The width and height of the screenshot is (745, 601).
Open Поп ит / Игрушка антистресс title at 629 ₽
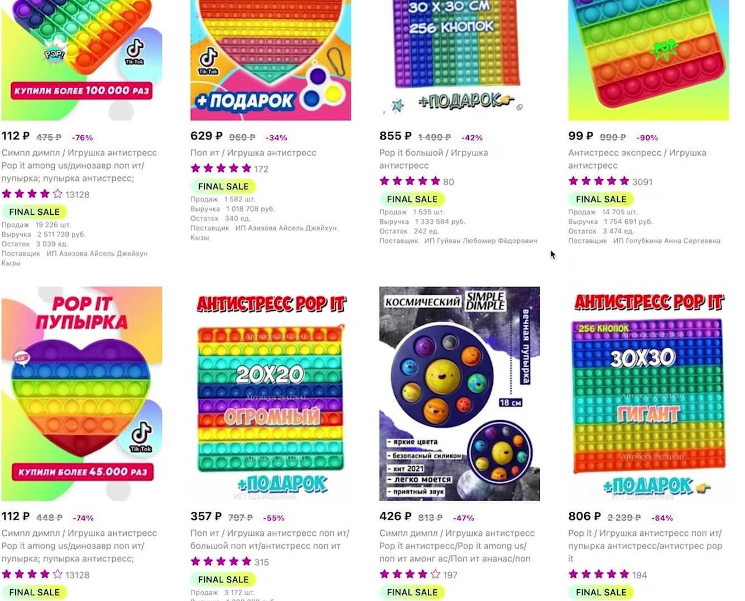253,153
